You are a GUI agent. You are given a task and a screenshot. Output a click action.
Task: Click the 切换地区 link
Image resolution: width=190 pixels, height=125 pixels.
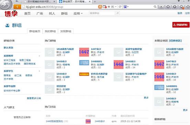click(175, 41)
